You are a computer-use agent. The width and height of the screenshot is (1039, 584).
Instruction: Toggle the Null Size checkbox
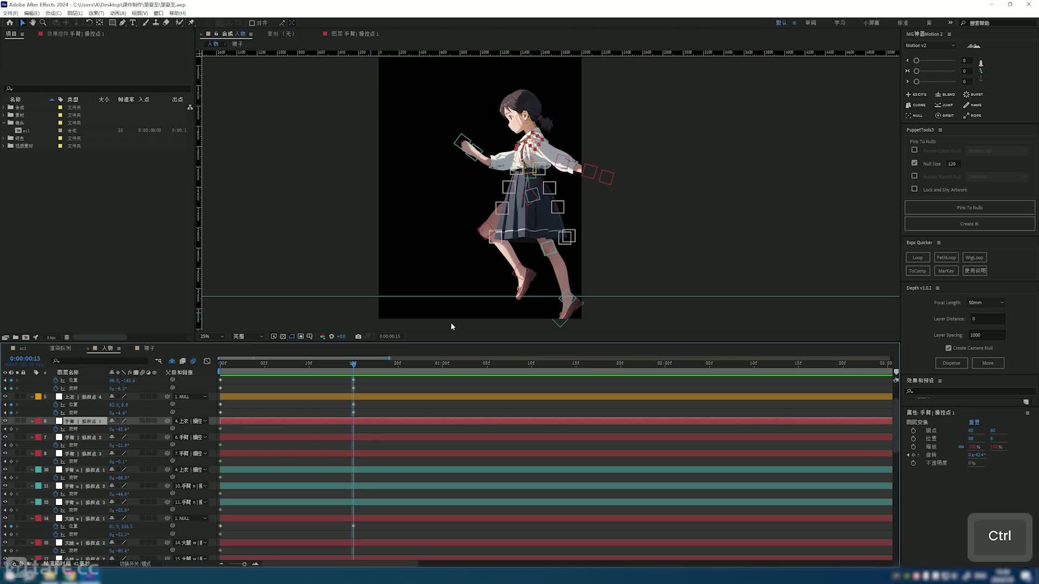pos(915,163)
